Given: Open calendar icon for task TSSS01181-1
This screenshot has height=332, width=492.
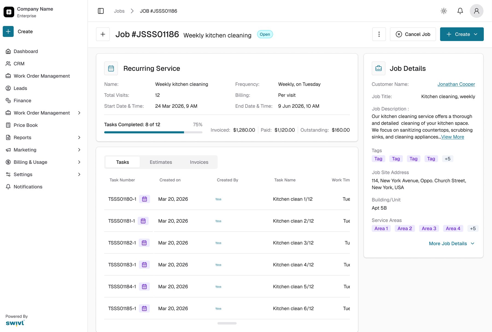Looking at the screenshot, I should [143, 221].
